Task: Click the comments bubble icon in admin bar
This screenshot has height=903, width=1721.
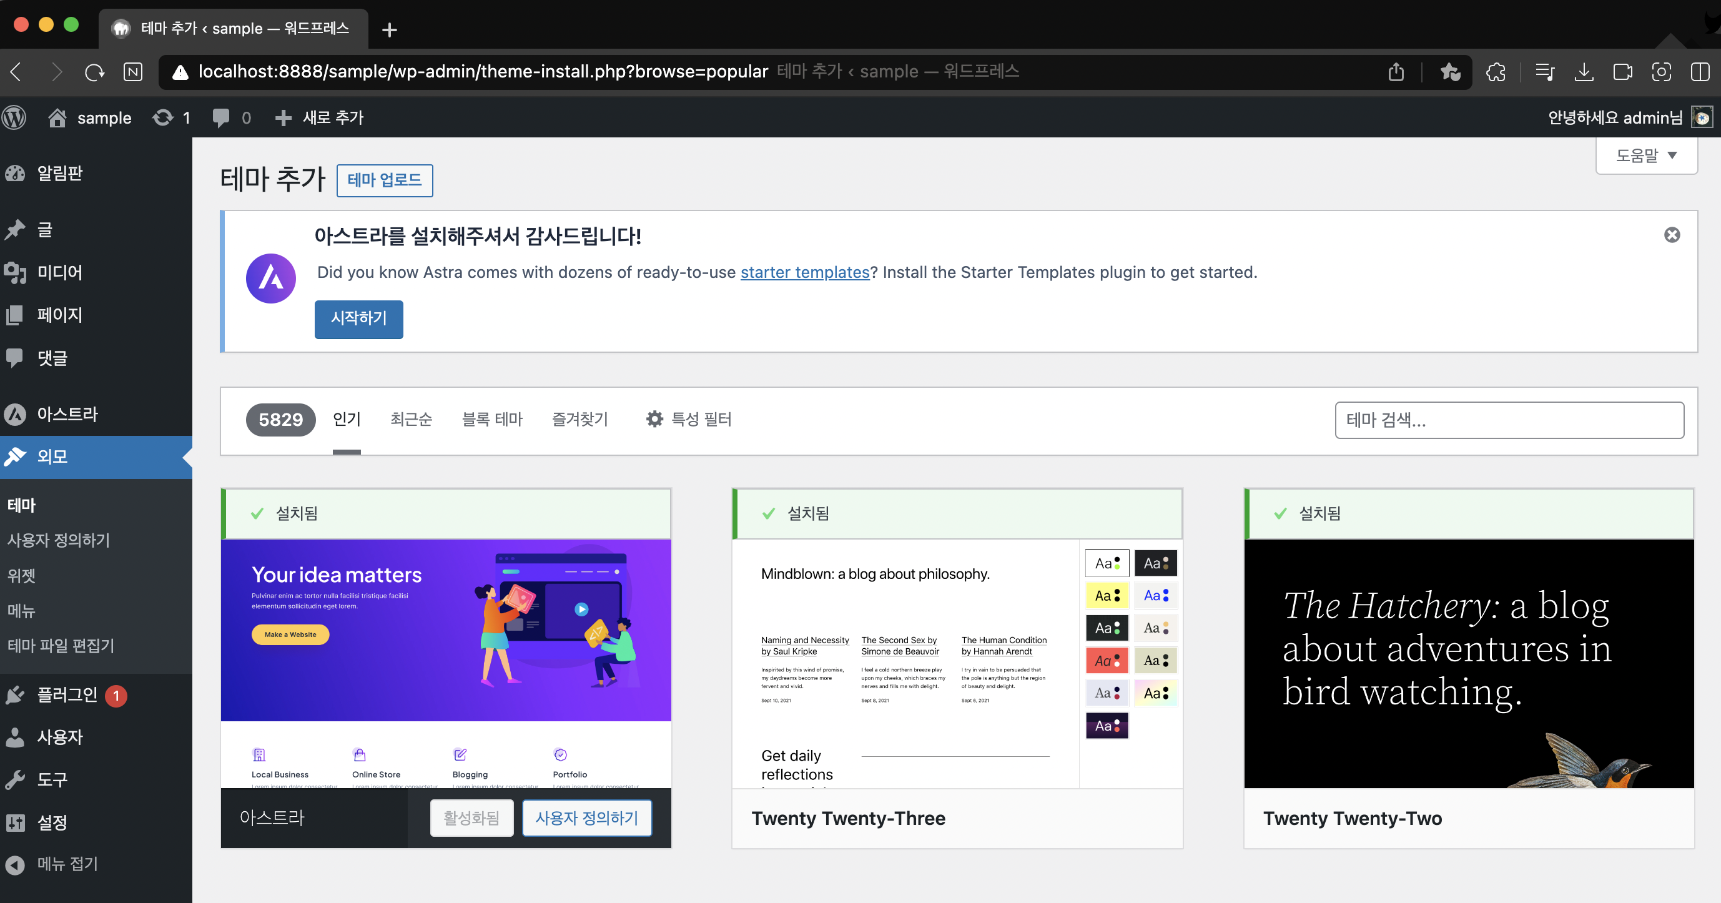Action: coord(220,117)
